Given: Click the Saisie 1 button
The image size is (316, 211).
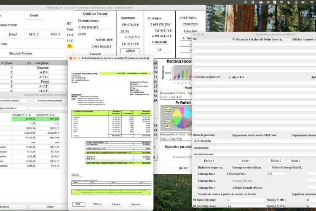Looking at the screenshot, I should pos(246,161).
